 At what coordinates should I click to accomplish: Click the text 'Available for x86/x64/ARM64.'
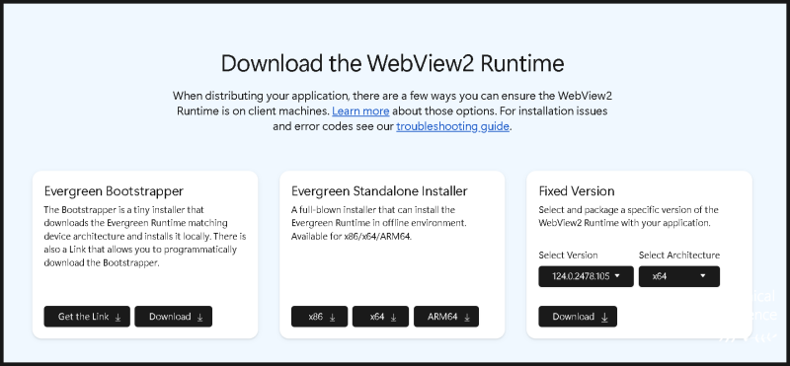[x=352, y=236]
